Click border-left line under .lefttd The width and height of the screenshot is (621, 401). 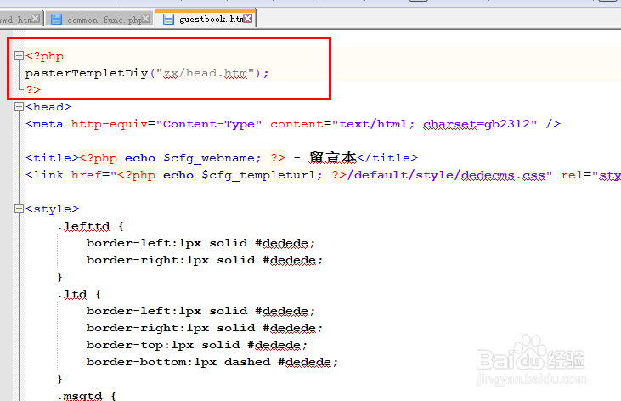(x=200, y=243)
